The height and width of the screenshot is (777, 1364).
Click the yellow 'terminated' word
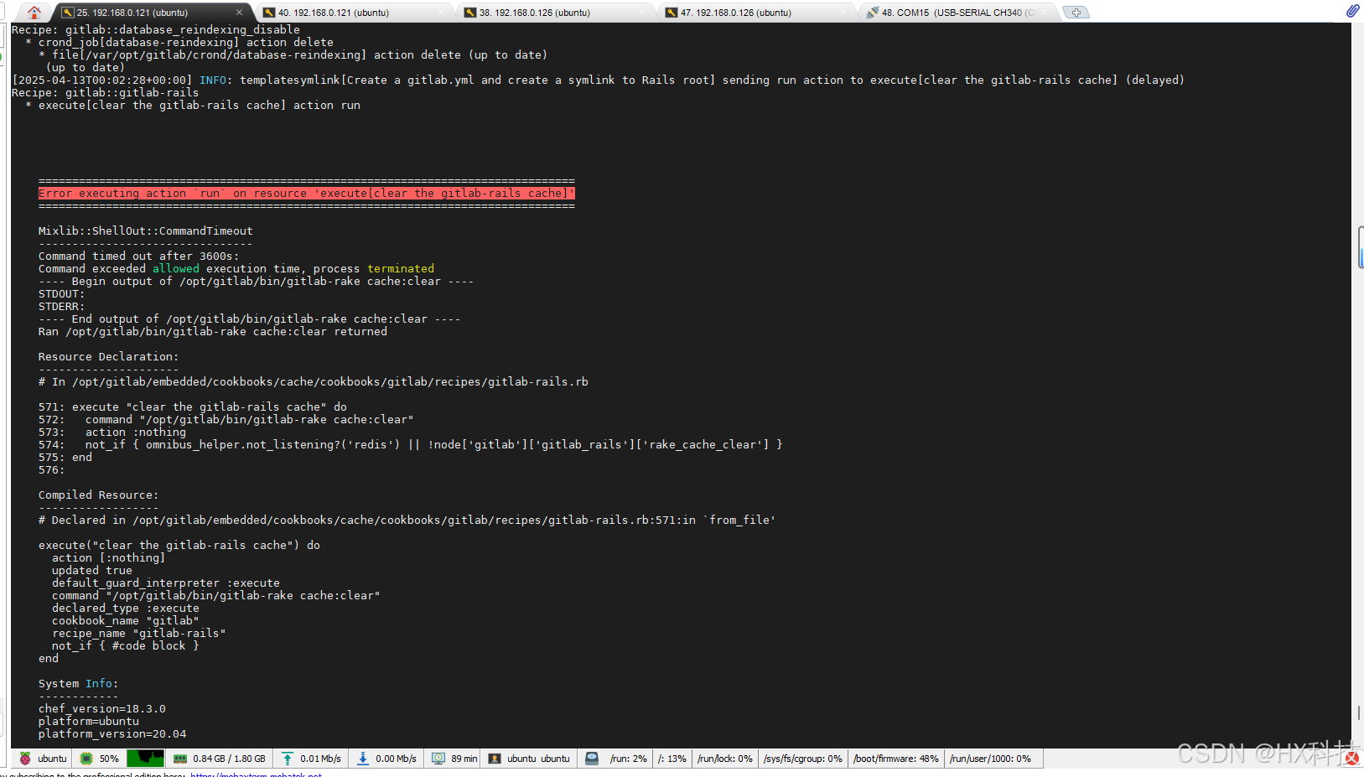(401, 269)
